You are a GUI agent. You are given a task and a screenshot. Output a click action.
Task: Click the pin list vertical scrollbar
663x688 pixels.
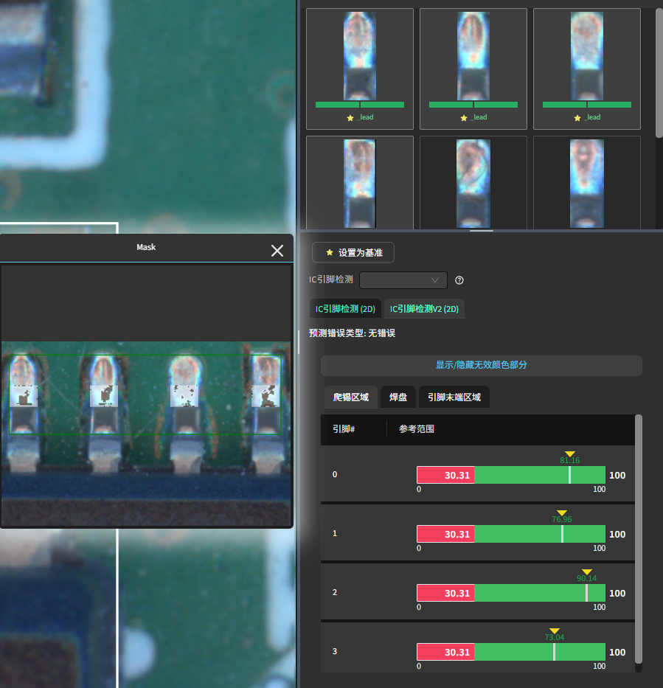click(639, 538)
